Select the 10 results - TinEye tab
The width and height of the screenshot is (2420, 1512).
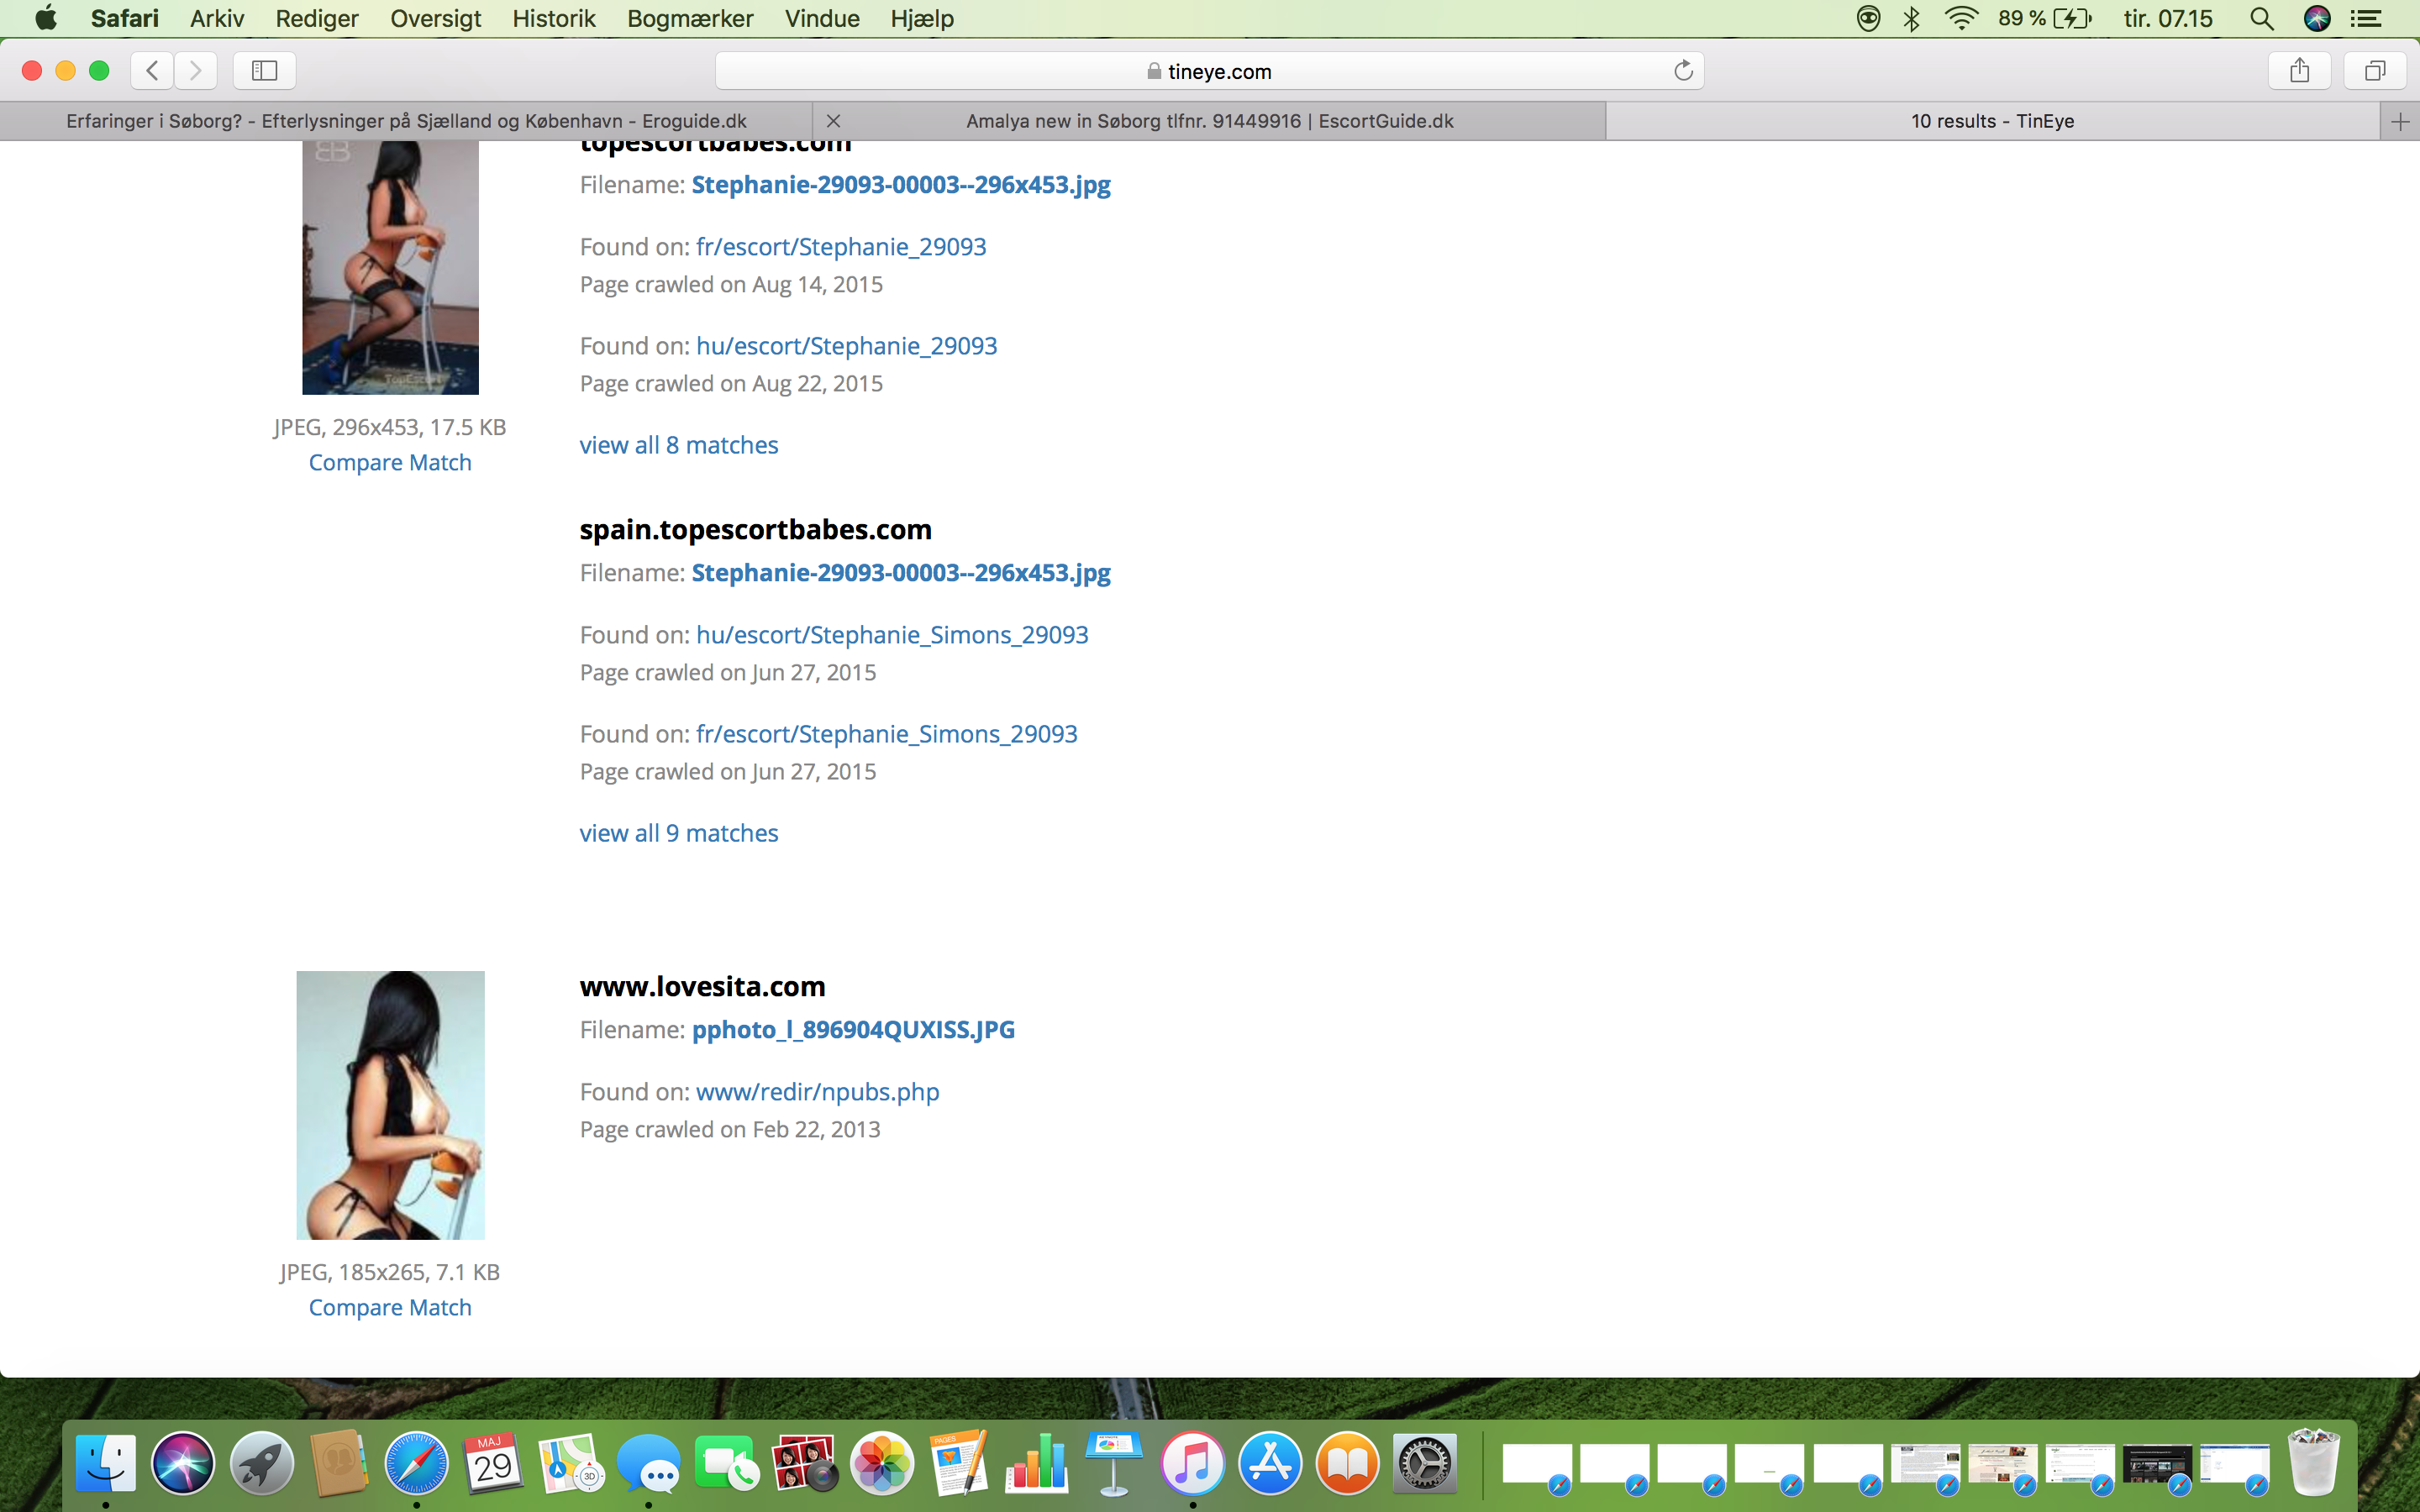click(1992, 121)
